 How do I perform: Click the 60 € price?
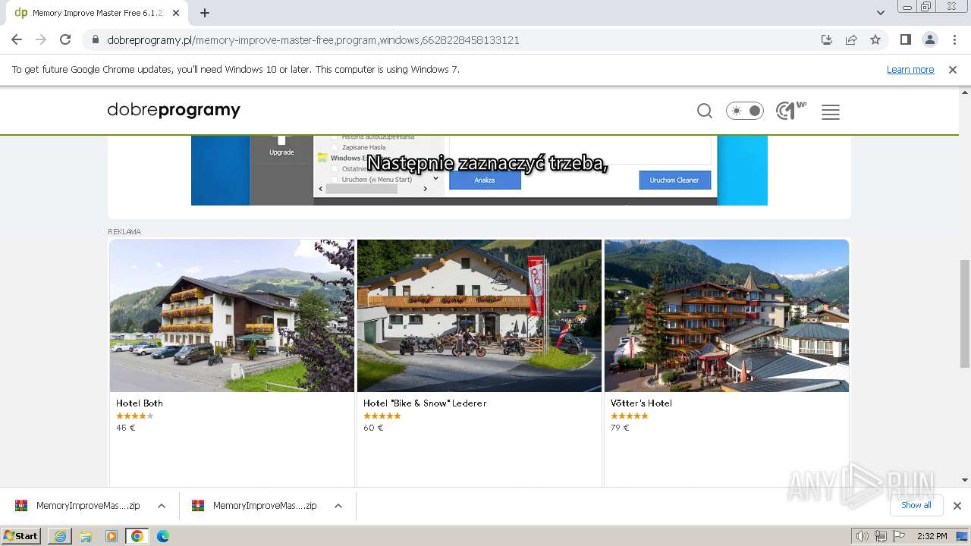tap(373, 428)
